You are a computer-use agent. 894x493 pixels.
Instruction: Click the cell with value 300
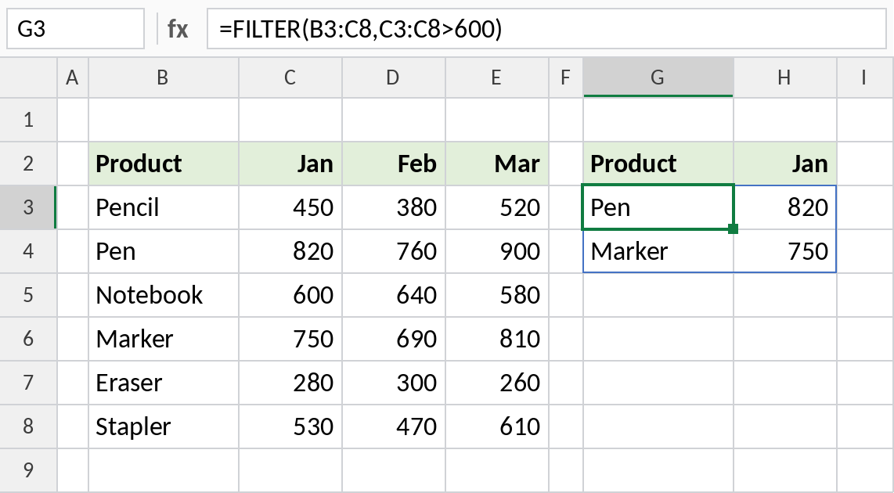pos(394,383)
